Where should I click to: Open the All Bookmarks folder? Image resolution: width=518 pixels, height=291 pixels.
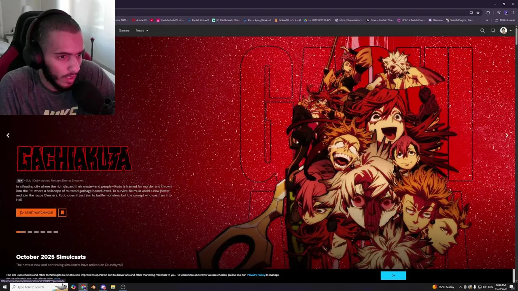[x=505, y=20]
